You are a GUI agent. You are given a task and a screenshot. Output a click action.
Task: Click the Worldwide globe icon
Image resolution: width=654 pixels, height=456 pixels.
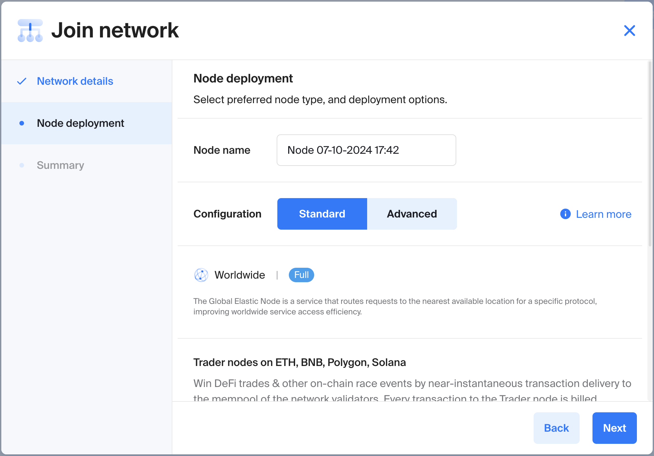pyautogui.click(x=201, y=275)
